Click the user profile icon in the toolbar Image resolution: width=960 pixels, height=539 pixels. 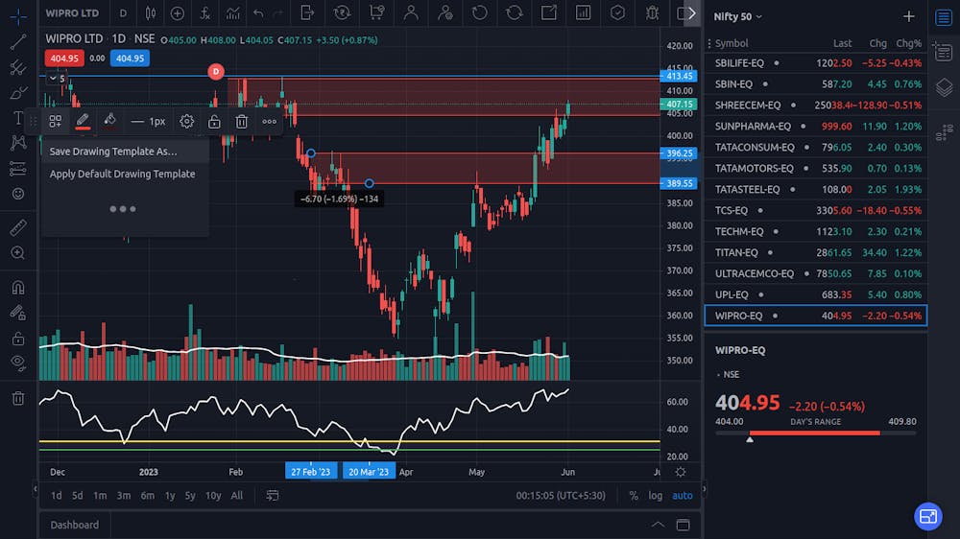(x=411, y=12)
